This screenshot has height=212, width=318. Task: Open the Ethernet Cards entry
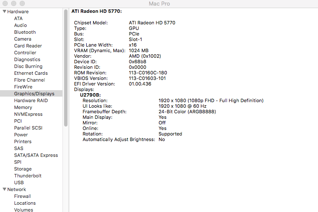pos(31,73)
